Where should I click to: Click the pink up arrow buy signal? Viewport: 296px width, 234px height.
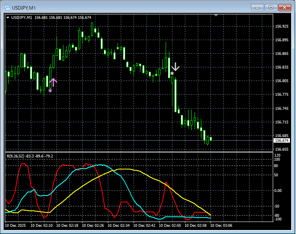tap(53, 82)
